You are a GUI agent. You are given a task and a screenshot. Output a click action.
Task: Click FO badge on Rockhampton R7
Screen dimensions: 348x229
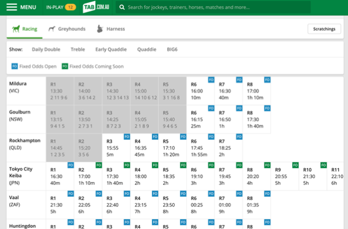point(239,136)
